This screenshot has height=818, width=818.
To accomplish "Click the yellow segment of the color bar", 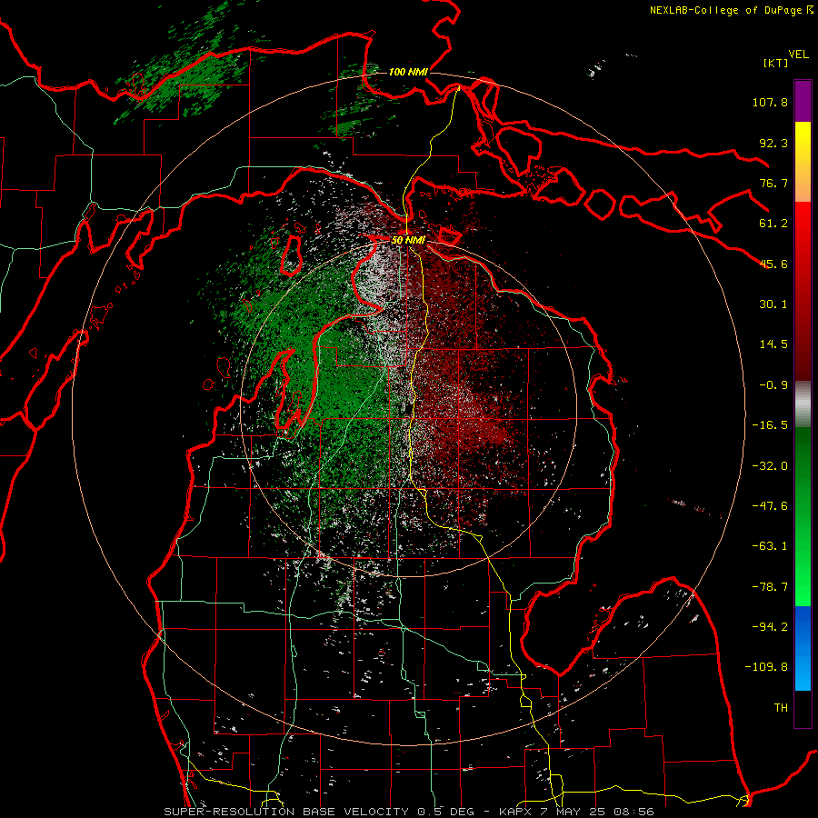I will [x=803, y=162].
